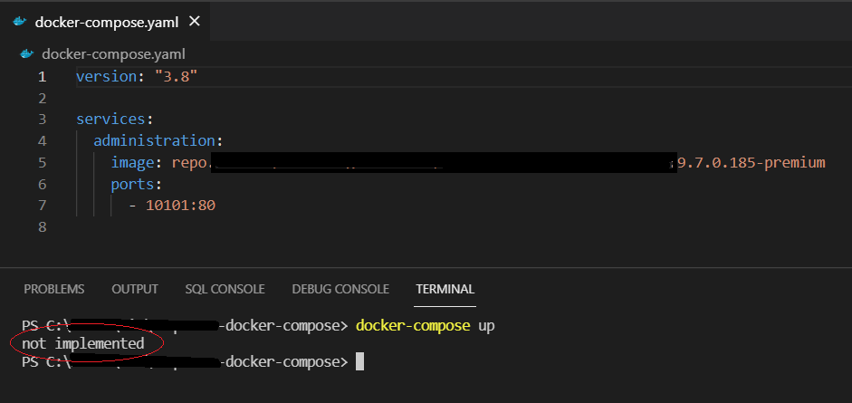Open the DEBUG CONSOLE panel tab
The width and height of the screenshot is (852, 403).
tap(340, 289)
